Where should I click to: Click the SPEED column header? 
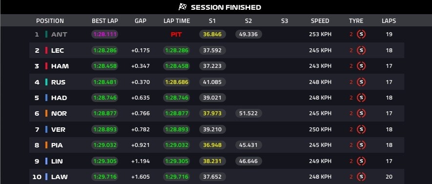click(x=320, y=21)
